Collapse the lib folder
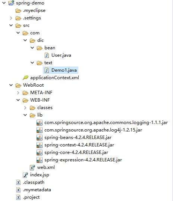Screen dimensions: 173x201 coord(25,115)
